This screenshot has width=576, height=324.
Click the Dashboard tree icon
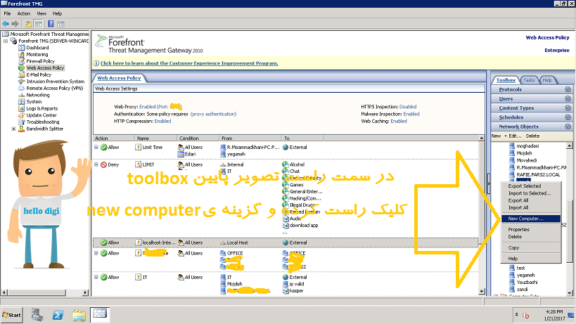click(x=22, y=48)
